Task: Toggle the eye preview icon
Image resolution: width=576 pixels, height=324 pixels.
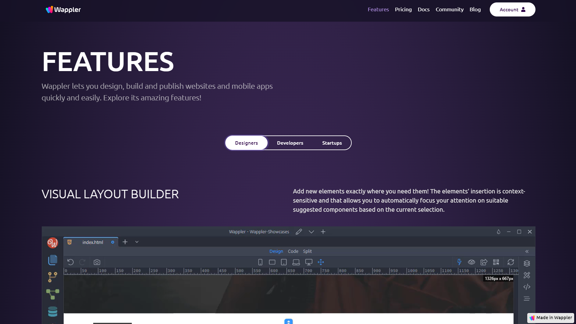Action: tap(471, 262)
